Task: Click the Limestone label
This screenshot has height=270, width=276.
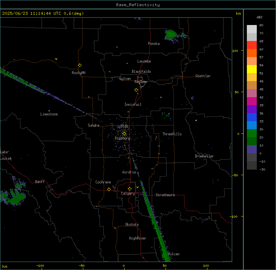Action: tap(49, 114)
